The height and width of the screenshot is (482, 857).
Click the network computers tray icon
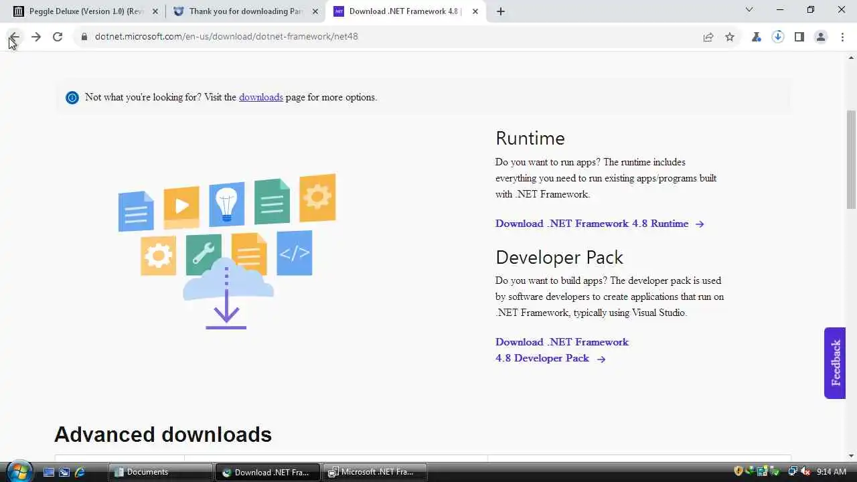pyautogui.click(x=793, y=472)
